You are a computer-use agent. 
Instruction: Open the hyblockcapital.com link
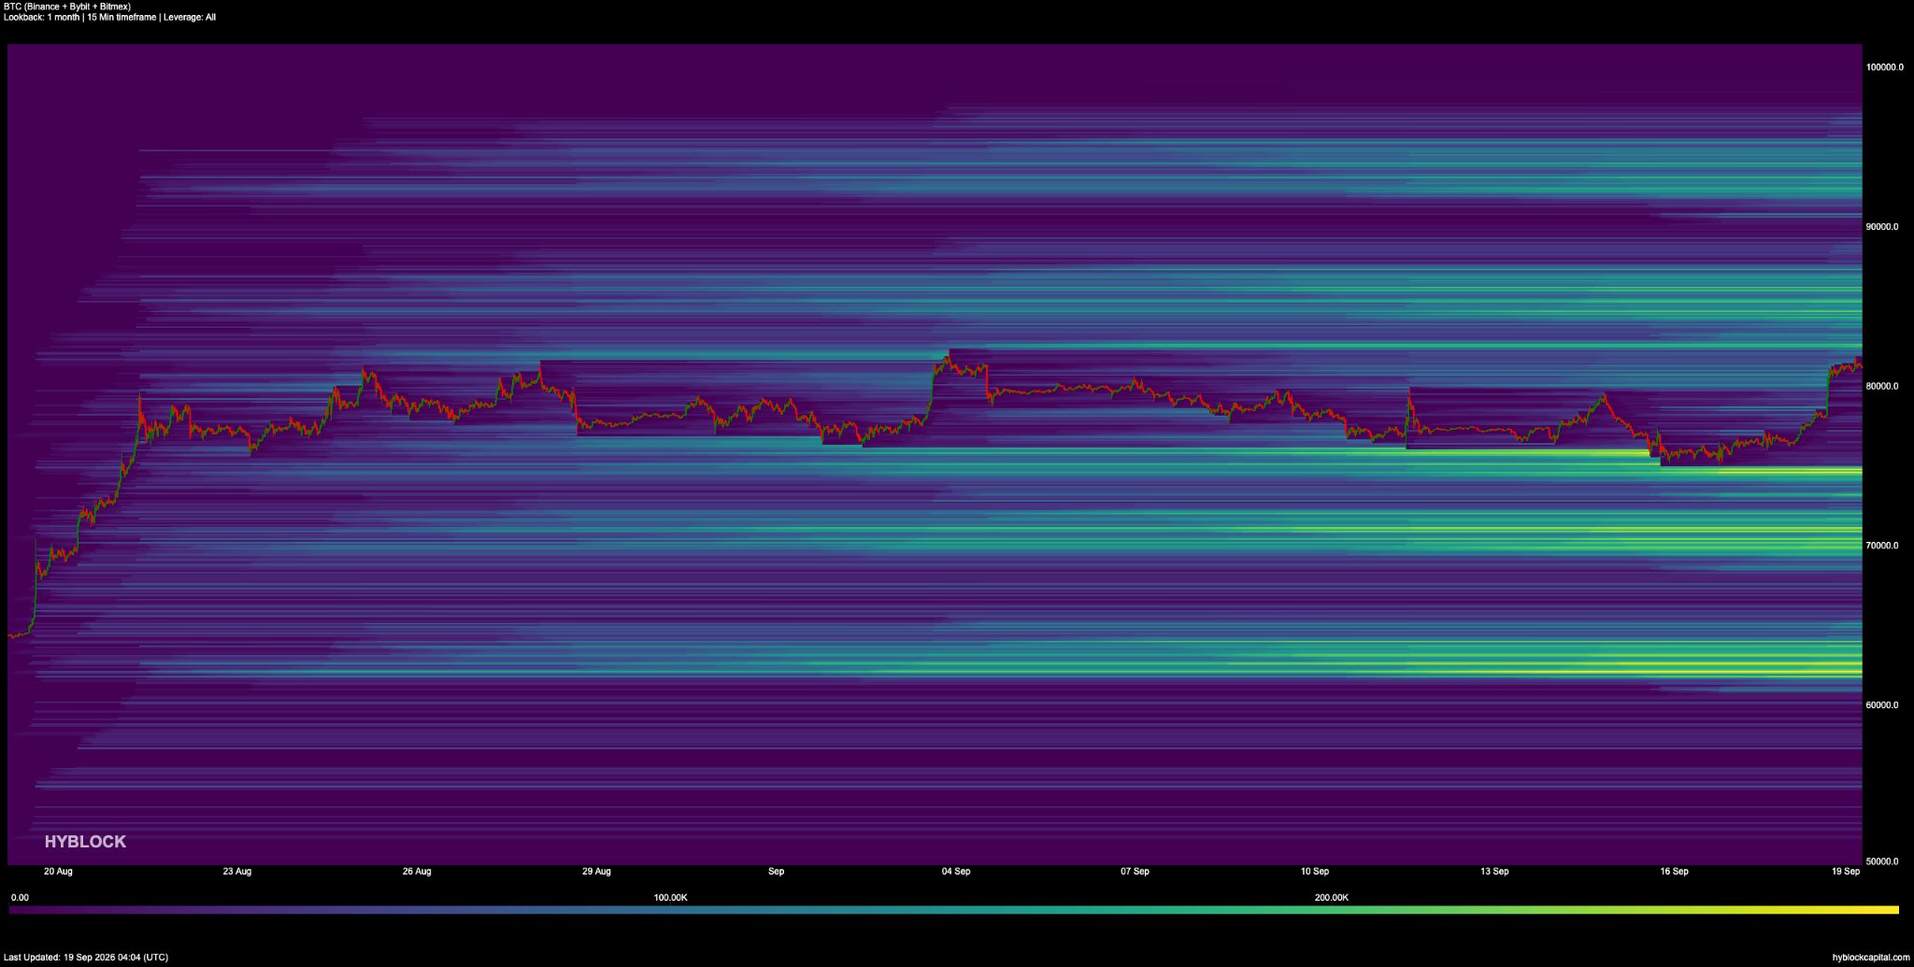(1871, 958)
